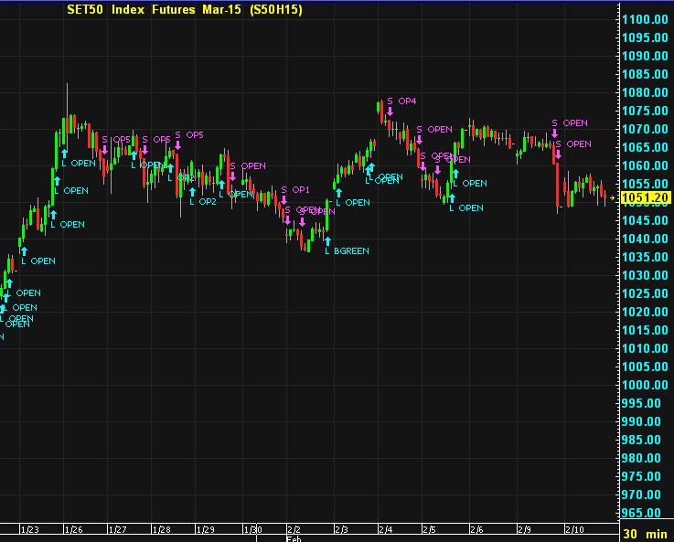Click the cyan L BGREEN buy arrow
Screen dimensions: 674x542
coord(327,240)
